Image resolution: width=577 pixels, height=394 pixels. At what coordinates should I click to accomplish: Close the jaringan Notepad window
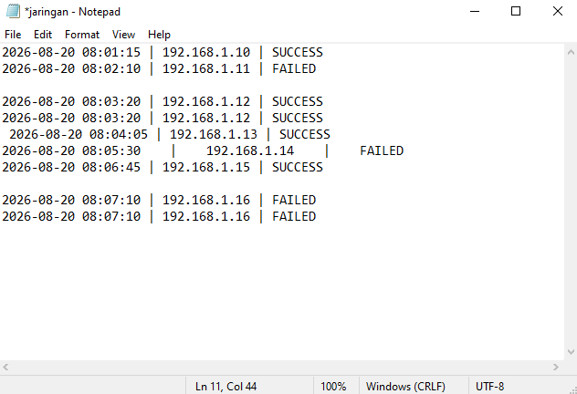[x=558, y=11]
